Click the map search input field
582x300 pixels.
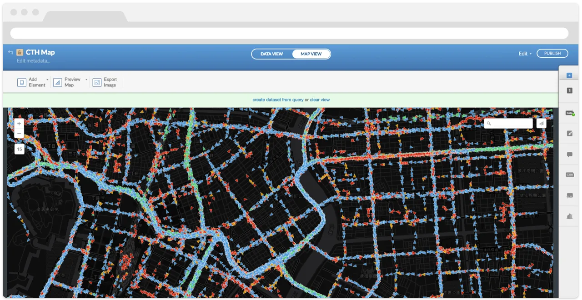click(512, 123)
